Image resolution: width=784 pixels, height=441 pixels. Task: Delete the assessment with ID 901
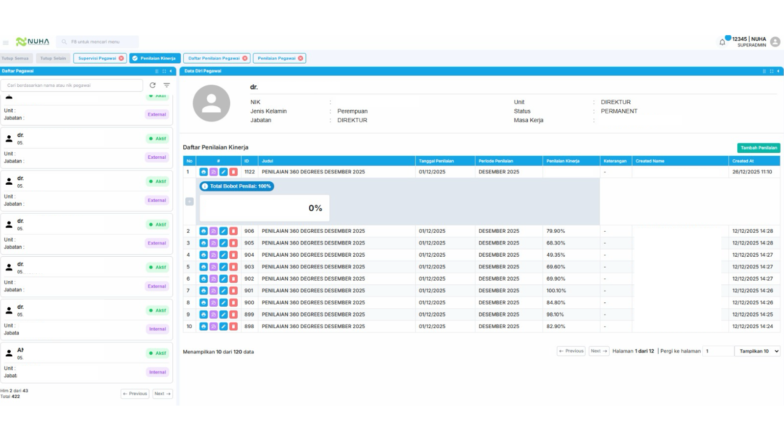[x=233, y=291]
